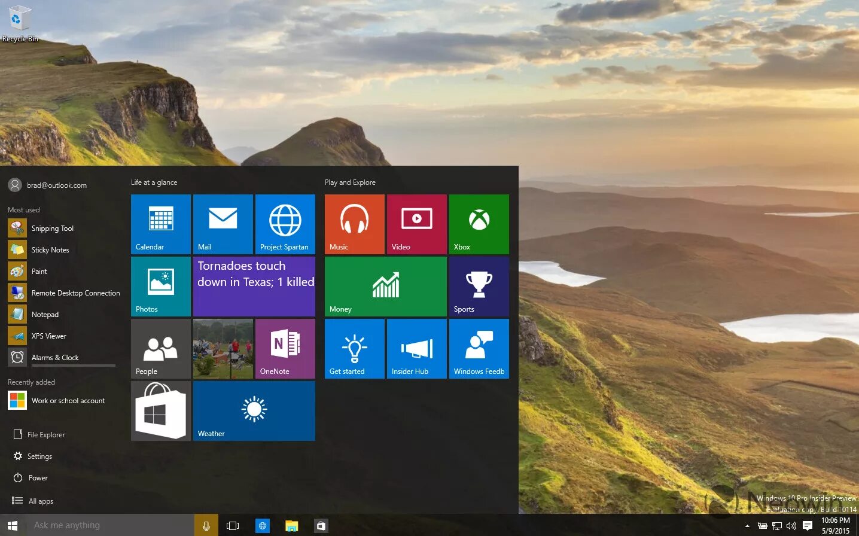
Task: Open Paint from the Start menu
Action: [x=39, y=271]
